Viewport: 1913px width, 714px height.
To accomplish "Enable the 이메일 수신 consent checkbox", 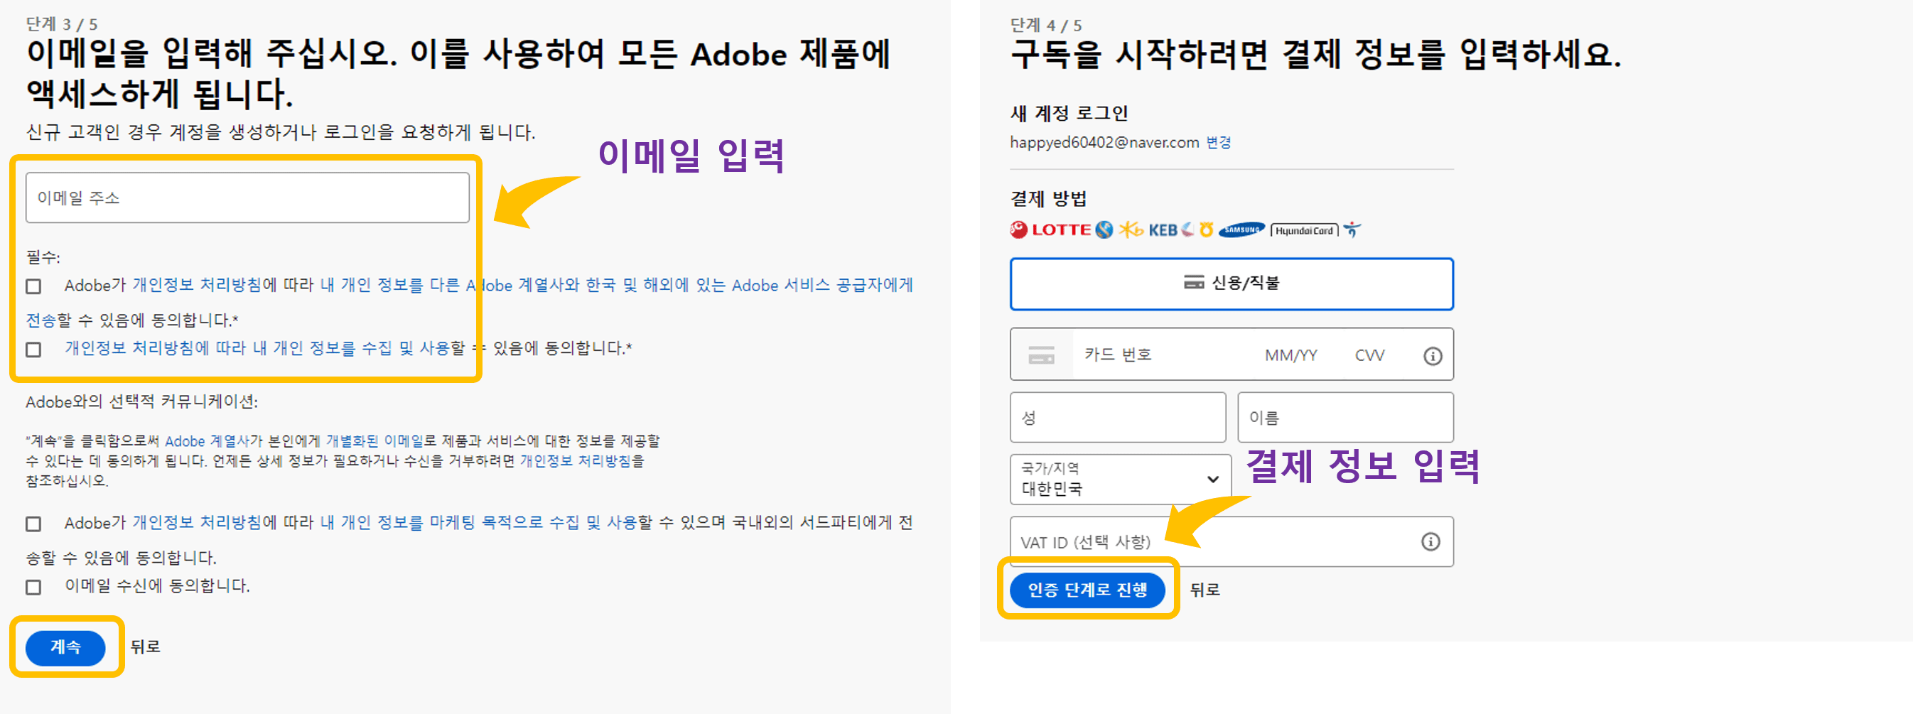I will click(33, 587).
